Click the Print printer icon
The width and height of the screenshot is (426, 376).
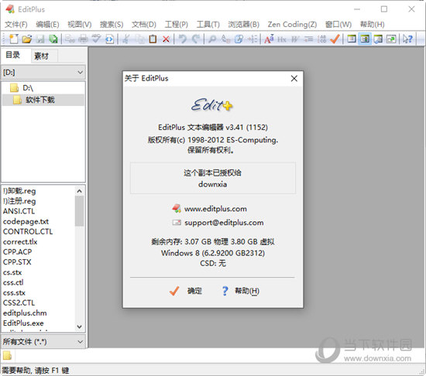click(x=83, y=39)
